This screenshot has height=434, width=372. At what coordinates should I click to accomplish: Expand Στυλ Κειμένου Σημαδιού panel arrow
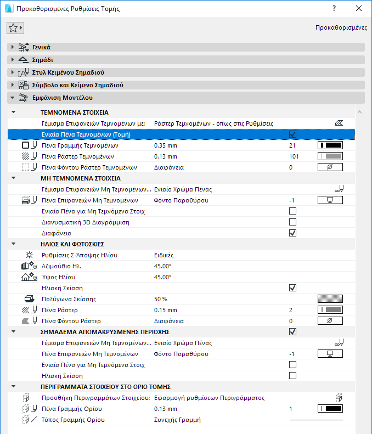(13, 72)
